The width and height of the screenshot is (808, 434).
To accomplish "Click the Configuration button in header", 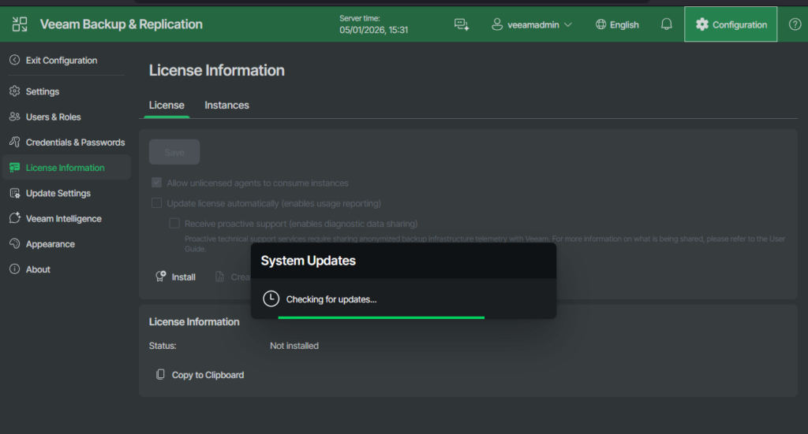I will click(731, 24).
